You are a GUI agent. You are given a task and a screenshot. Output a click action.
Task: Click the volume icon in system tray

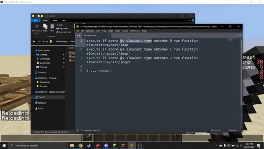point(241,145)
